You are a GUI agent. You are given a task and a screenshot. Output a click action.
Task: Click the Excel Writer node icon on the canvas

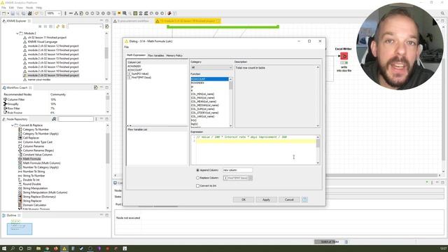point(344,56)
